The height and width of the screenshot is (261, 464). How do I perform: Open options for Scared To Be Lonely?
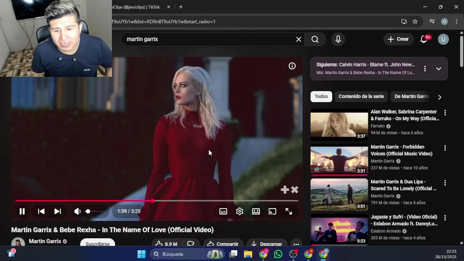[445, 183]
